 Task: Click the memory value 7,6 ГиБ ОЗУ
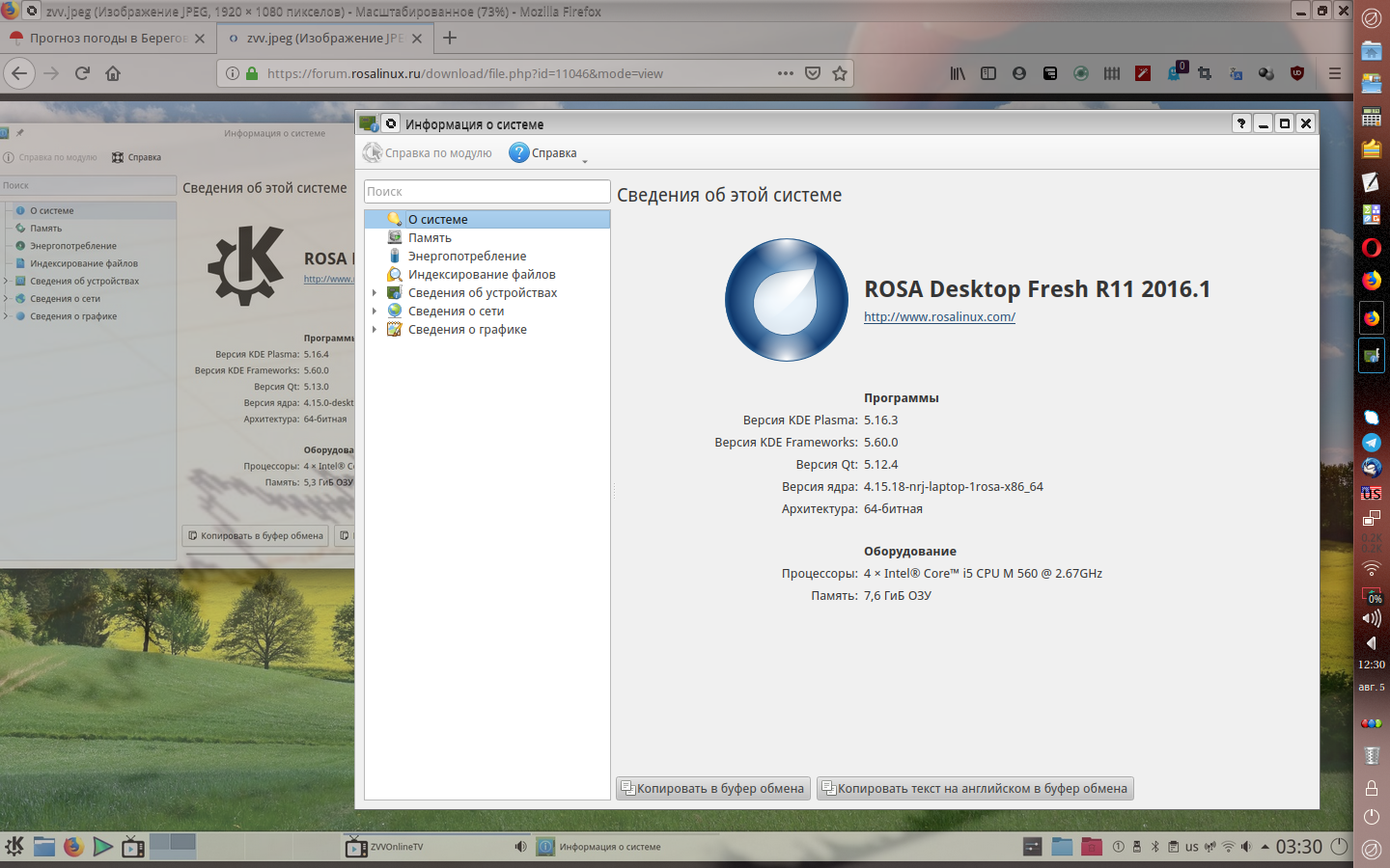coord(898,595)
